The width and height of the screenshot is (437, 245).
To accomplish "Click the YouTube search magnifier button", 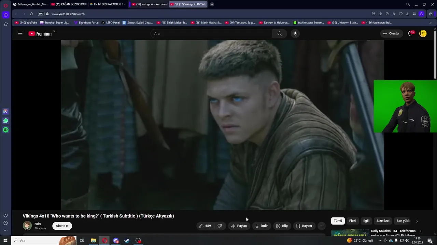I will pyautogui.click(x=280, y=33).
